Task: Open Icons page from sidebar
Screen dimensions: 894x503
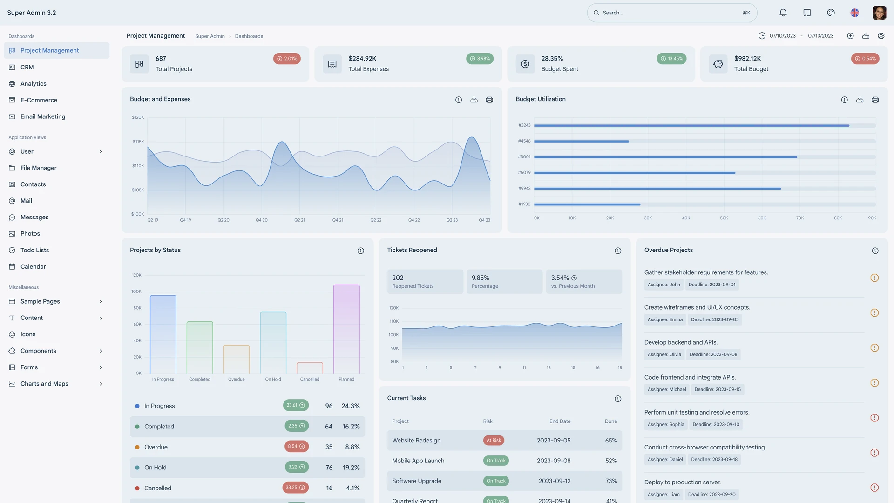Action: tap(56, 334)
